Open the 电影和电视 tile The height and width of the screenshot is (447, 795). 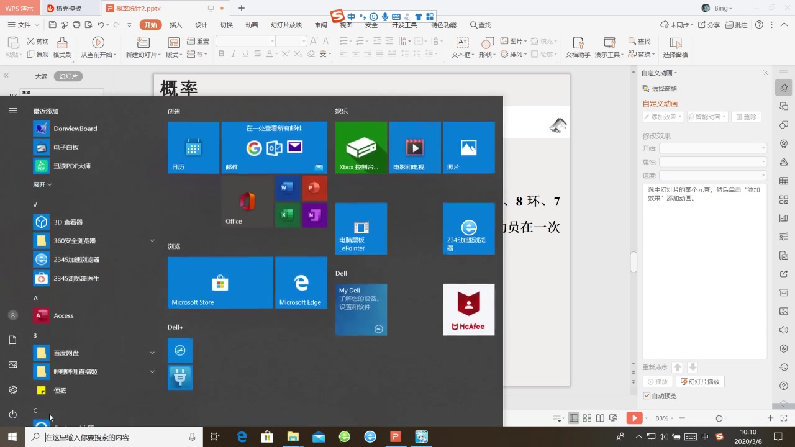(415, 147)
